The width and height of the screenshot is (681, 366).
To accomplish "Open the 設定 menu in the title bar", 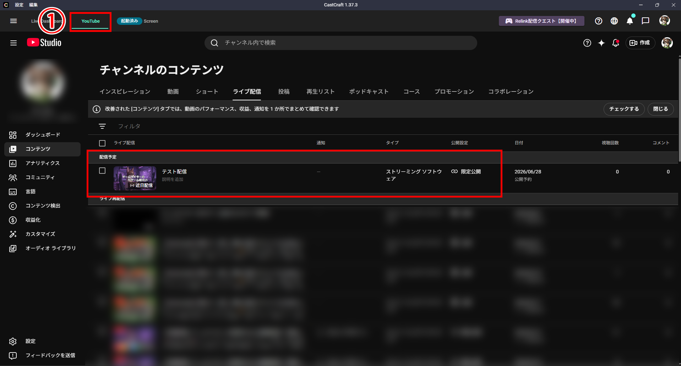I will click(x=19, y=5).
